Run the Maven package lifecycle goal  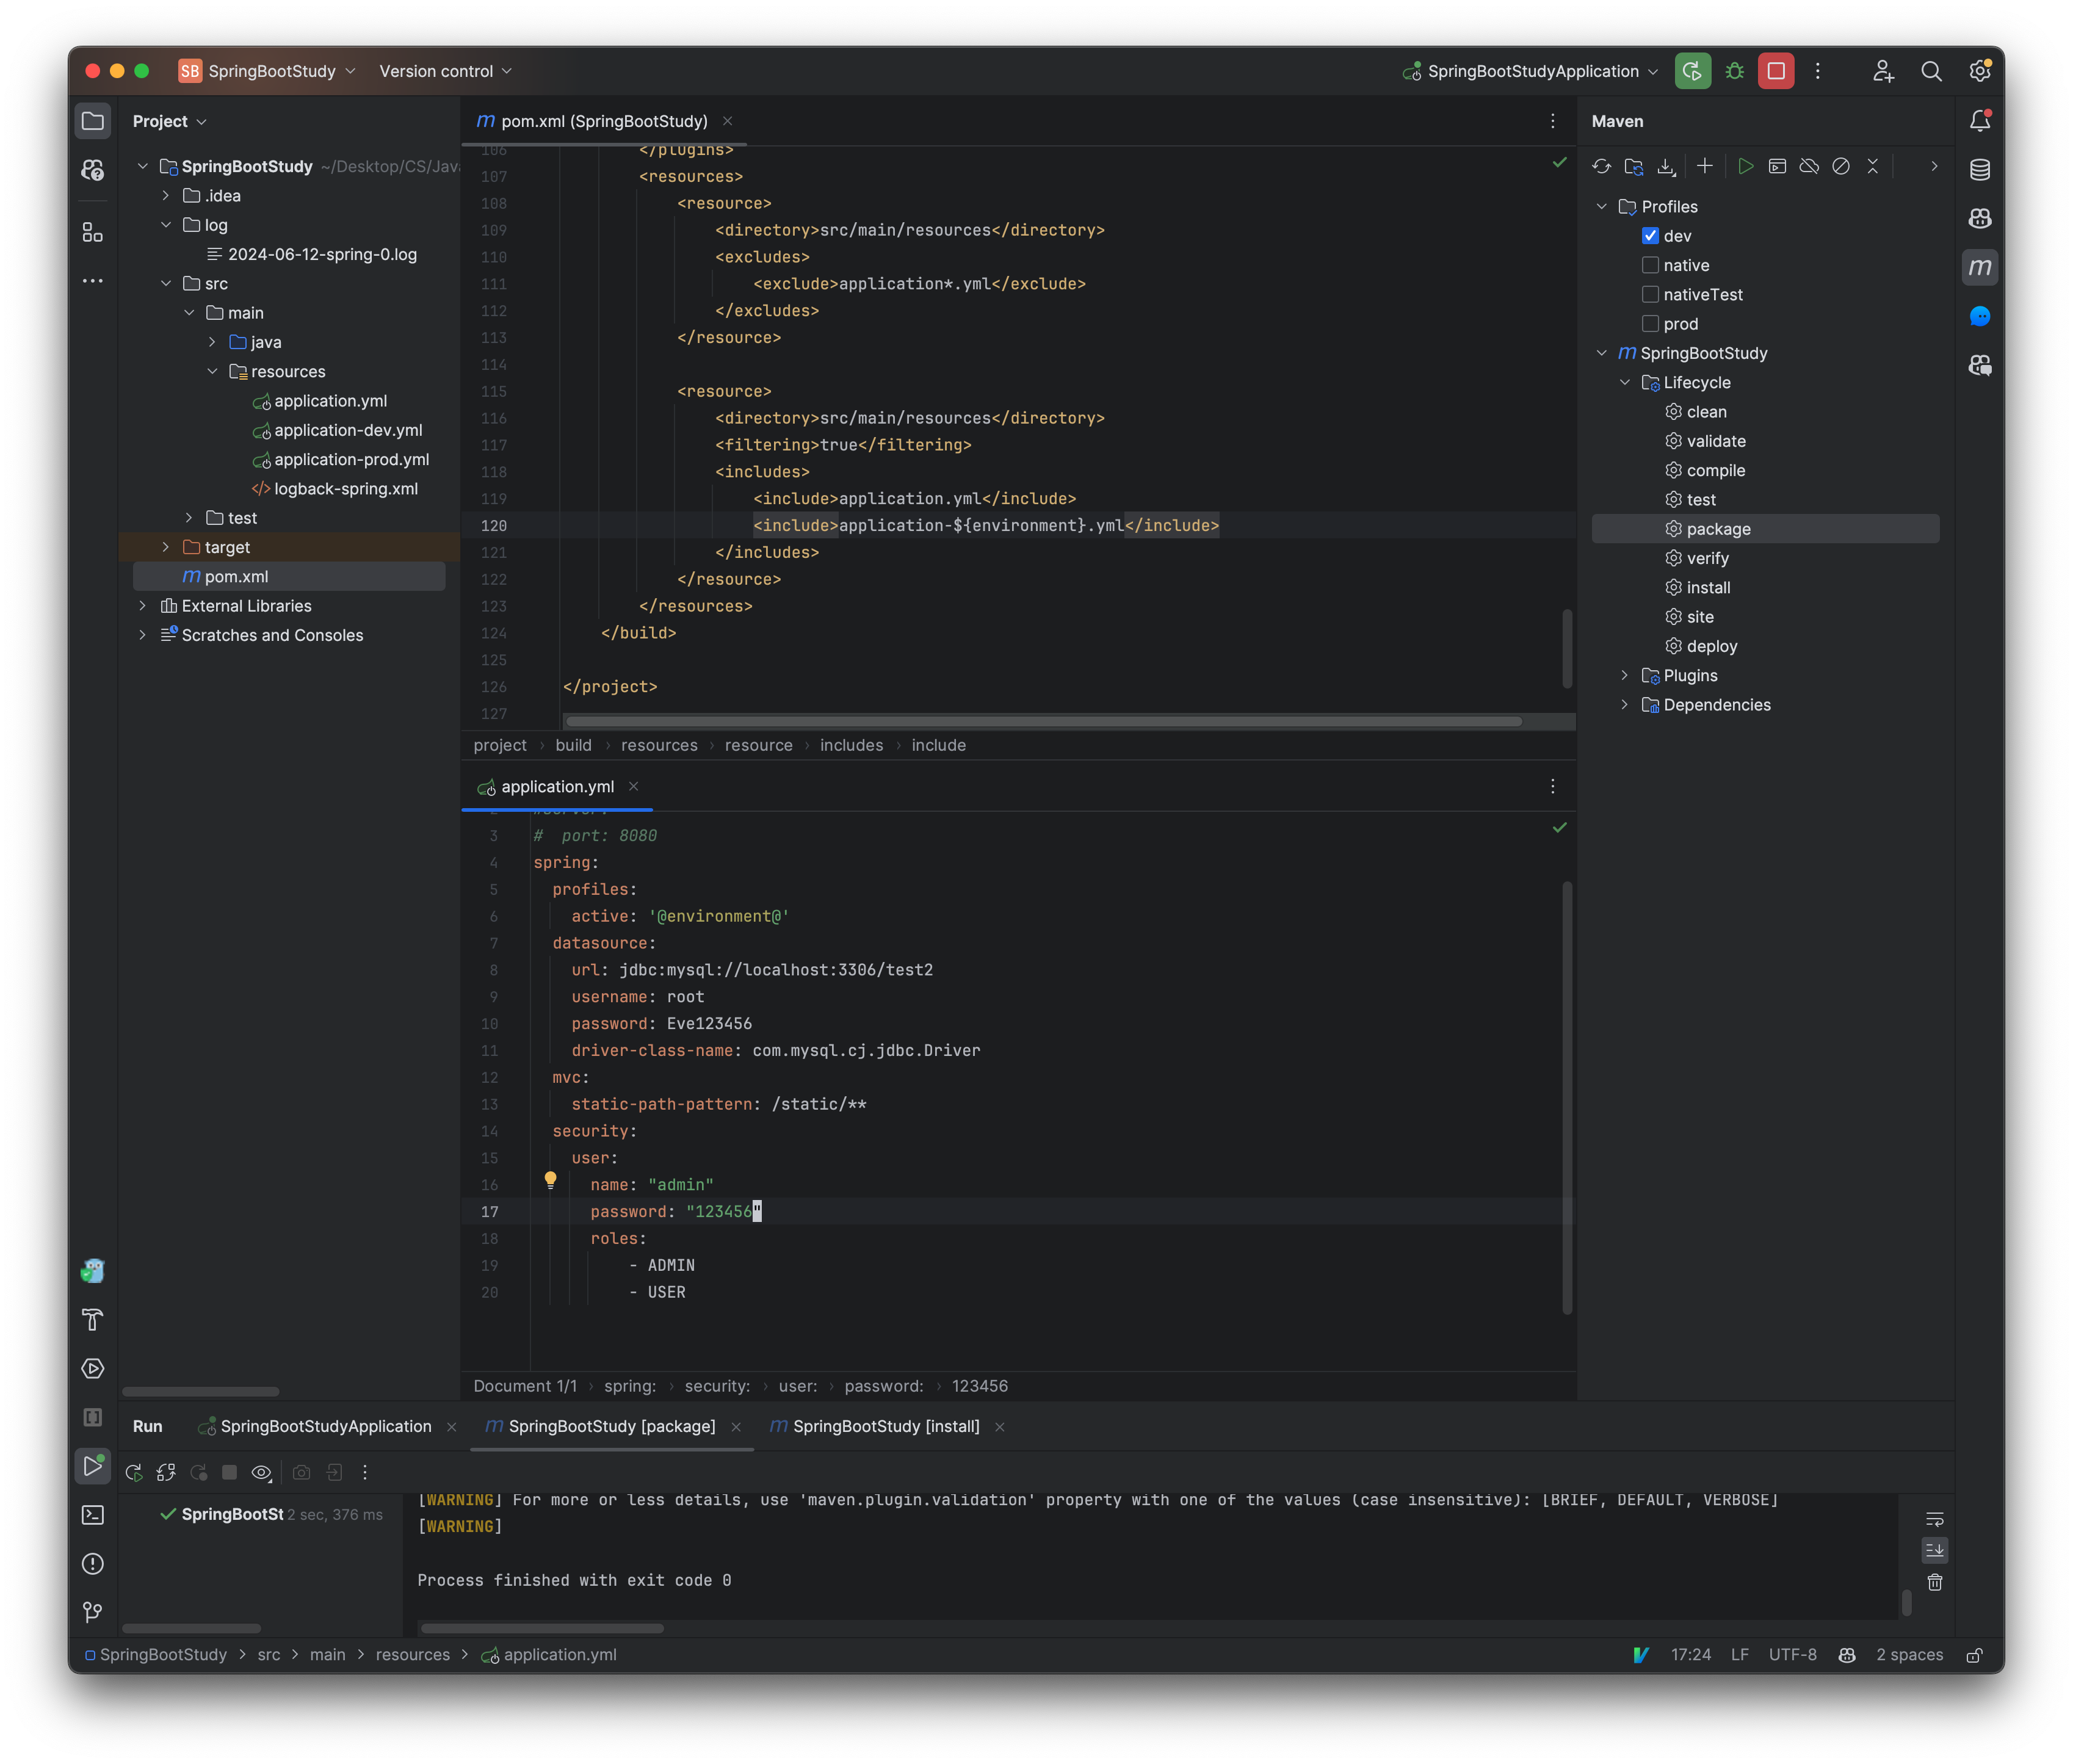click(x=1718, y=528)
